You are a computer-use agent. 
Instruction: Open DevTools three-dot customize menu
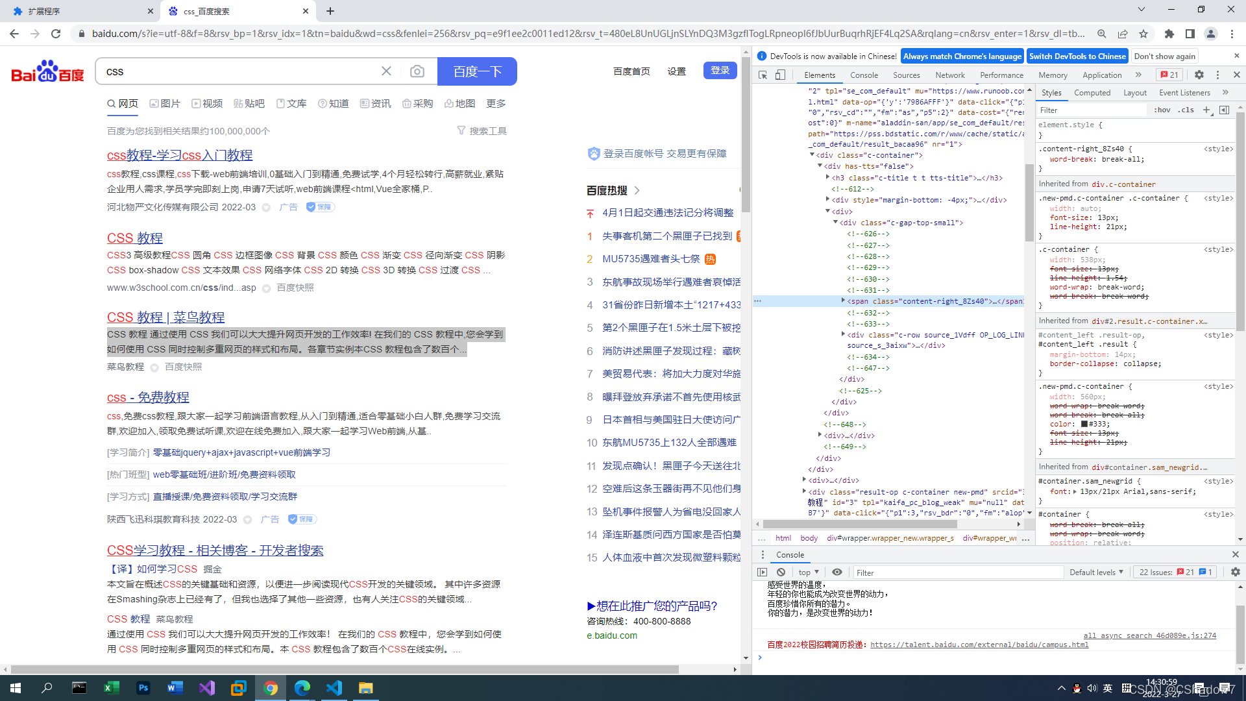(1217, 75)
